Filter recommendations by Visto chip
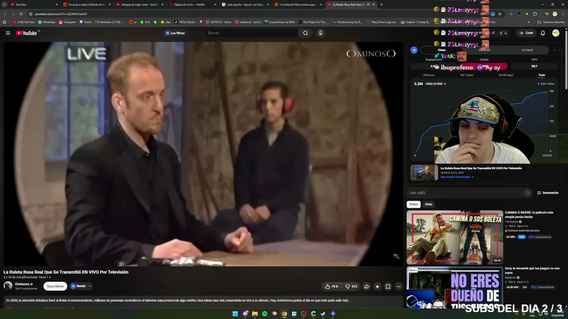568x319 pixels. click(428, 204)
